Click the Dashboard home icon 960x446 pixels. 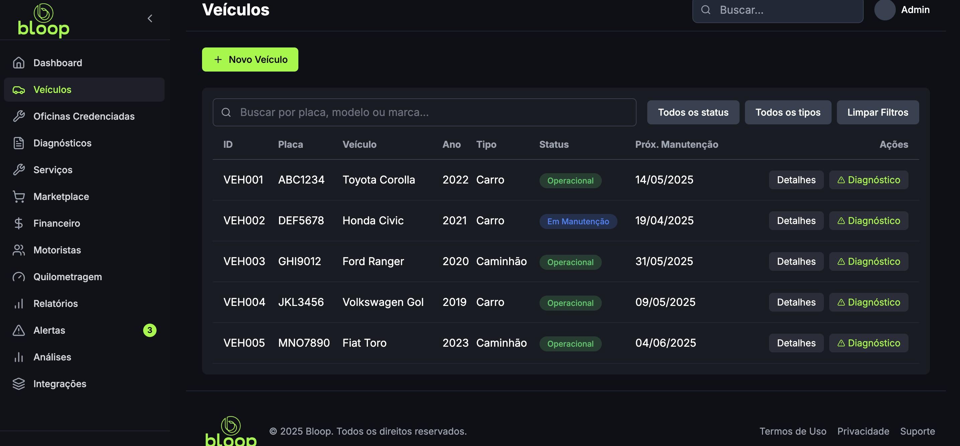19,63
